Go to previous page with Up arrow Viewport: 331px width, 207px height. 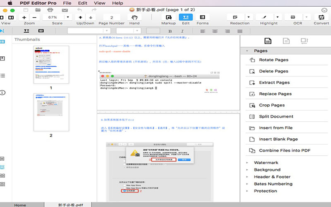click(80, 17)
